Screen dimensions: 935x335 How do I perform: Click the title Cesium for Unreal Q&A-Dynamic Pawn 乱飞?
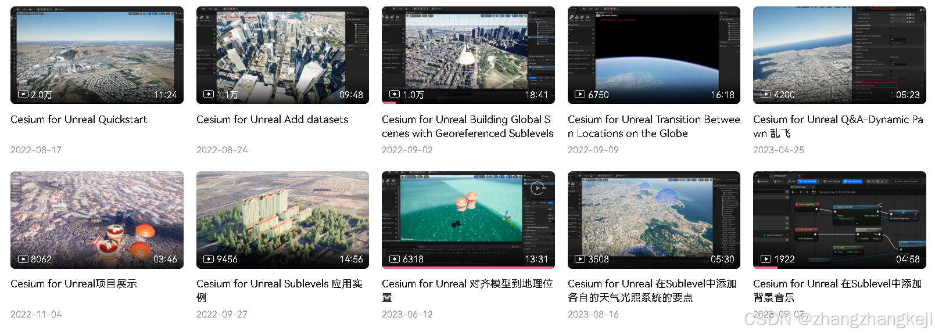point(839,127)
